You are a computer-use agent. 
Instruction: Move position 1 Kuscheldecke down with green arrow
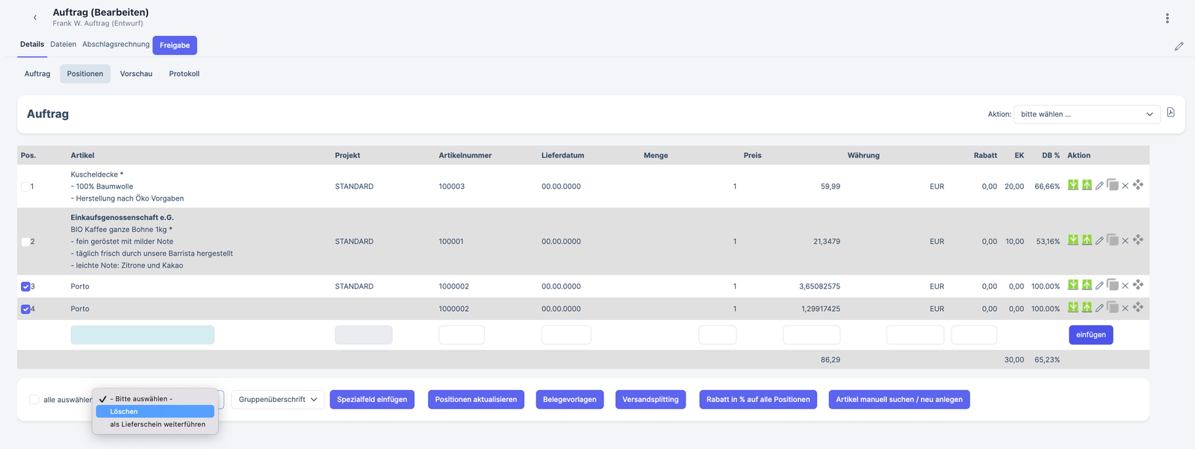[1073, 185]
